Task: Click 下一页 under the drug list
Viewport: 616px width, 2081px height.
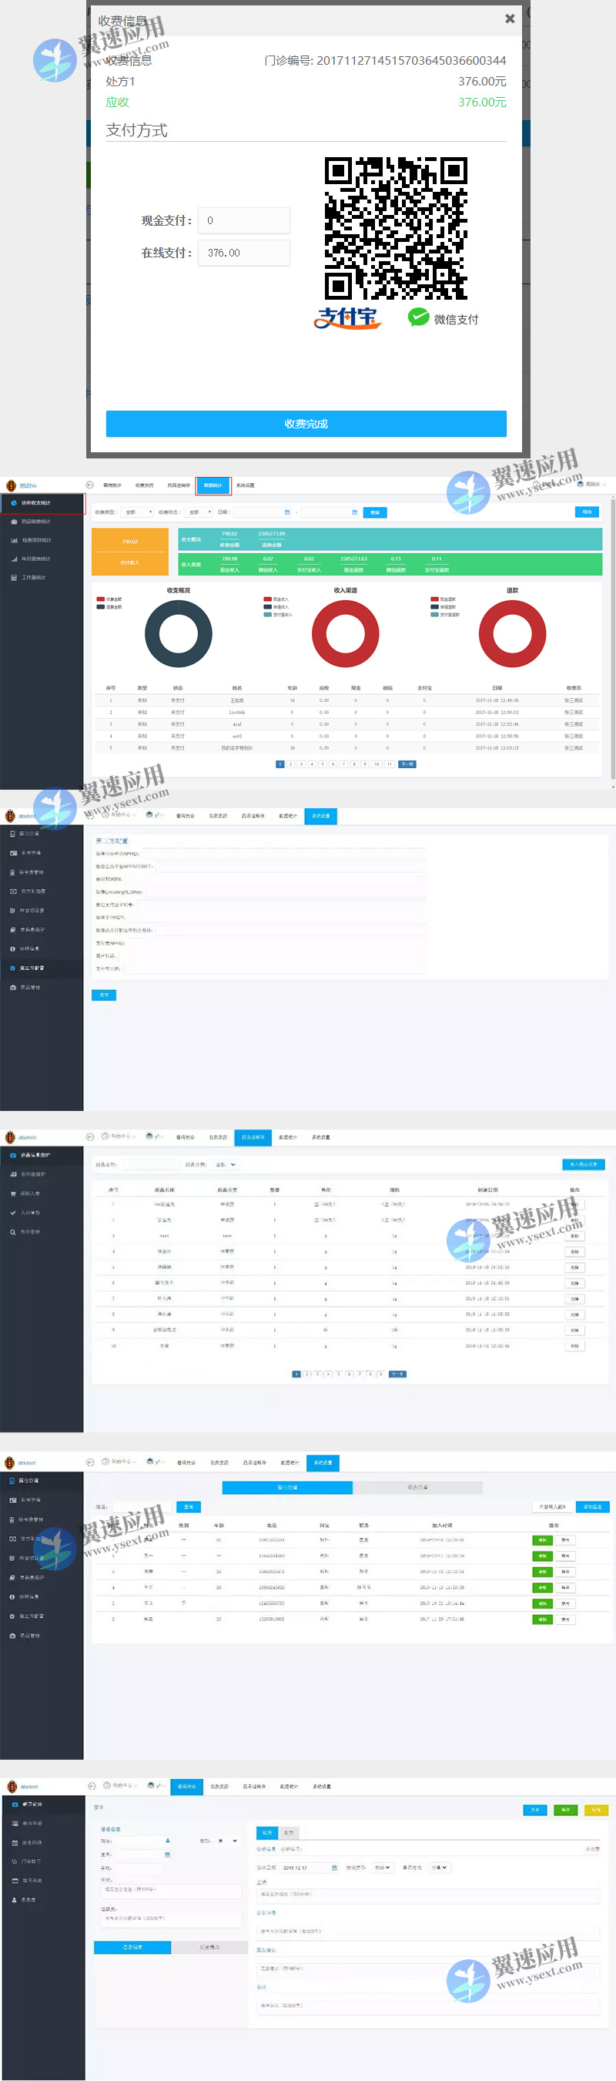Action: 397,1374
